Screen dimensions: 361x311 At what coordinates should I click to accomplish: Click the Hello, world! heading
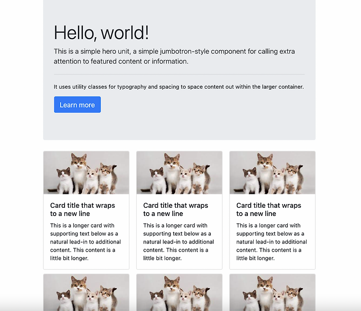101,33
